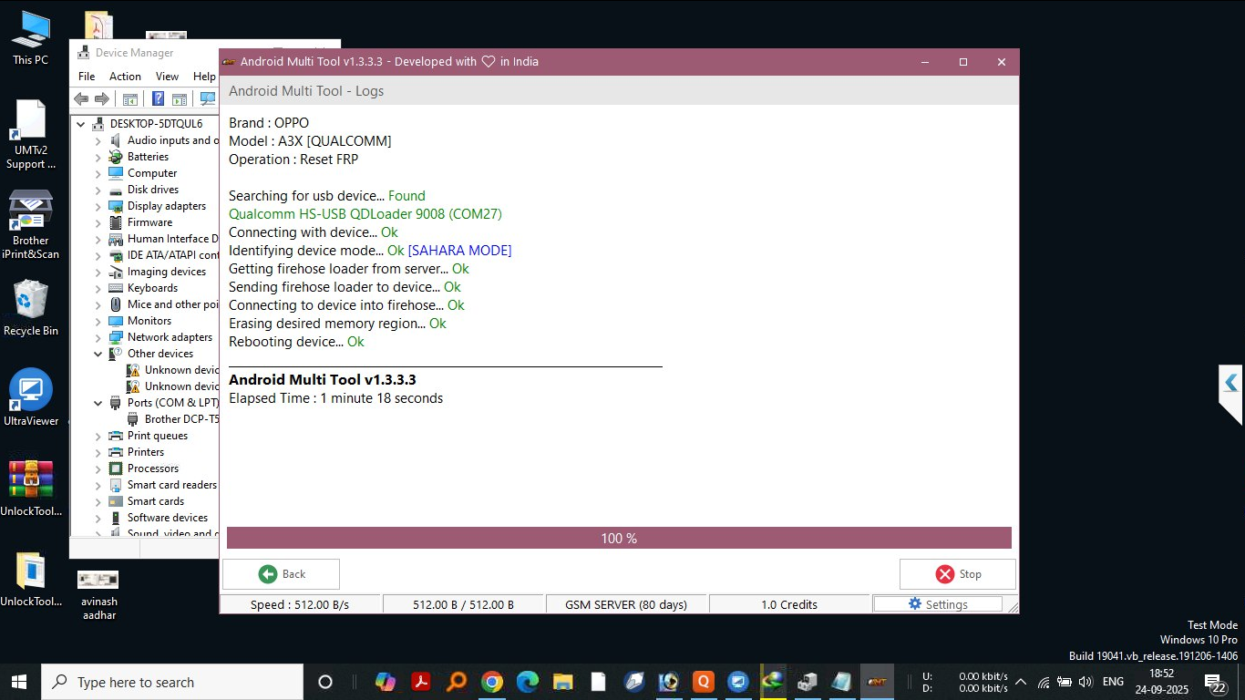Open the UltraViewer desktop shortcut
The width and height of the screenshot is (1245, 700).
(31, 397)
